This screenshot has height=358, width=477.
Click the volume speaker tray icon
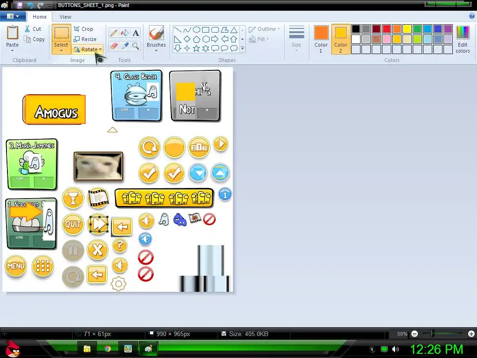pyautogui.click(x=395, y=349)
